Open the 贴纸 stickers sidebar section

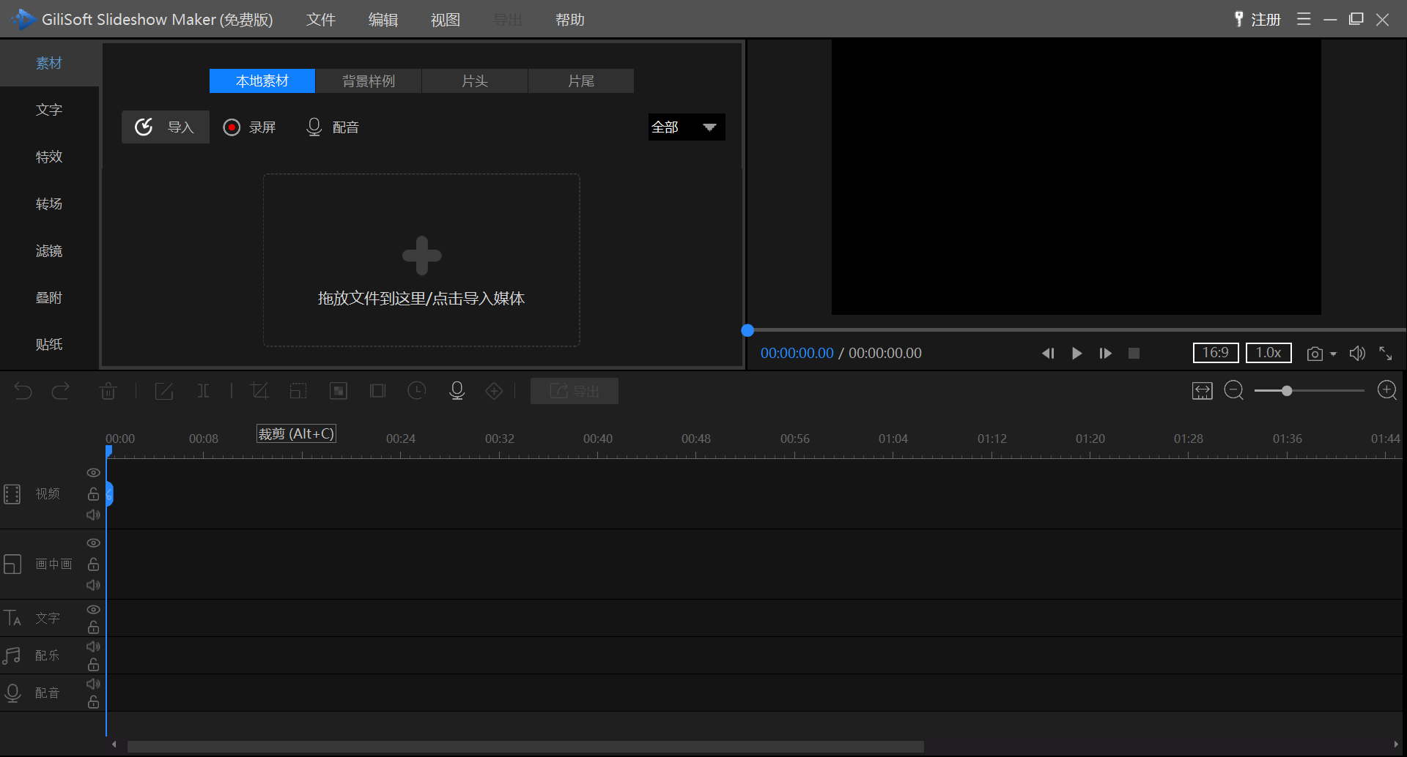pos(49,344)
